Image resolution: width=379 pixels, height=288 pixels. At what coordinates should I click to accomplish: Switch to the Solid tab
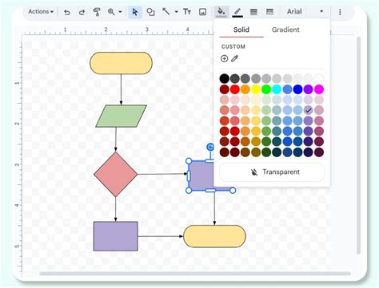(x=241, y=30)
